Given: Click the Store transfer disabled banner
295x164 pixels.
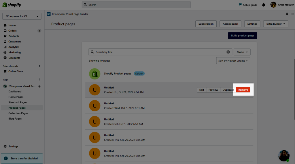Looking at the screenshot, I should tap(22, 158).
